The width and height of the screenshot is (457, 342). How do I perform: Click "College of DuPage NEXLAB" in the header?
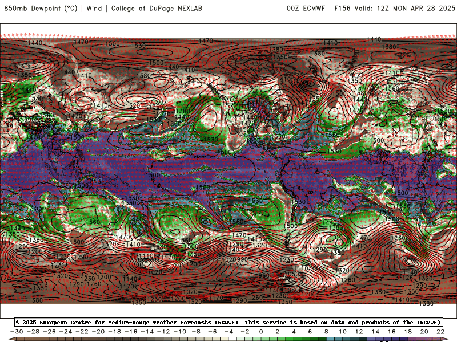157,8
